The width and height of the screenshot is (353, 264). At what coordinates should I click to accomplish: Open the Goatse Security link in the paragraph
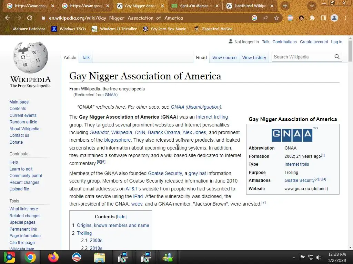click(165, 173)
